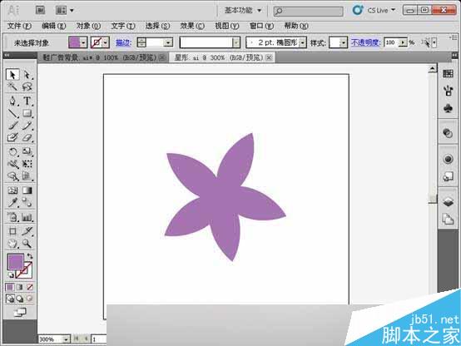The image size is (461, 346).
Task: Select the Lasso tool
Action: (27, 86)
